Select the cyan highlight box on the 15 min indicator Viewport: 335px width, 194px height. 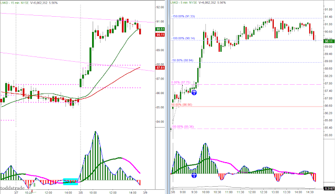pyautogui.click(x=71, y=181)
